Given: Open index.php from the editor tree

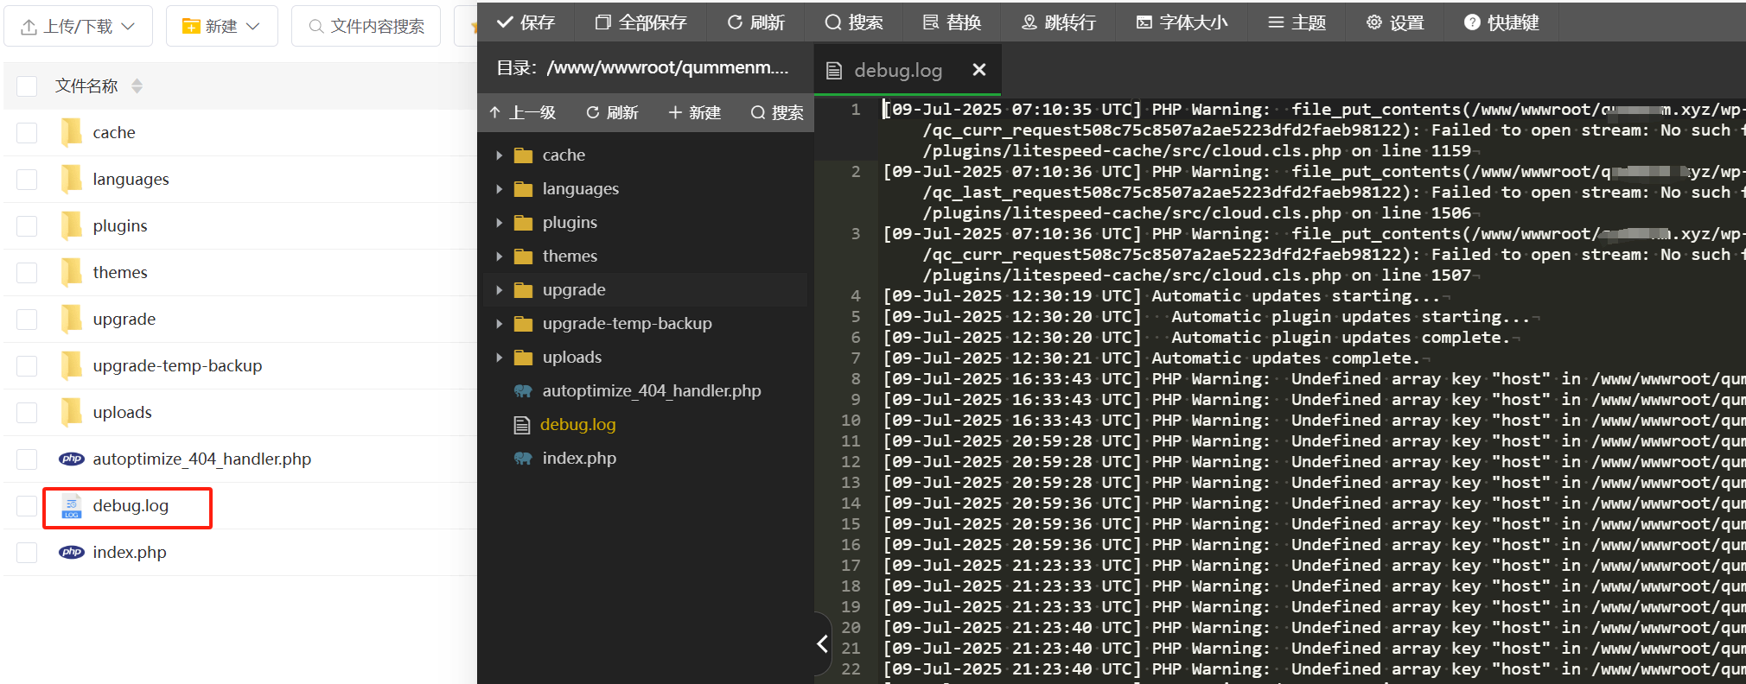Looking at the screenshot, I should 578,459.
